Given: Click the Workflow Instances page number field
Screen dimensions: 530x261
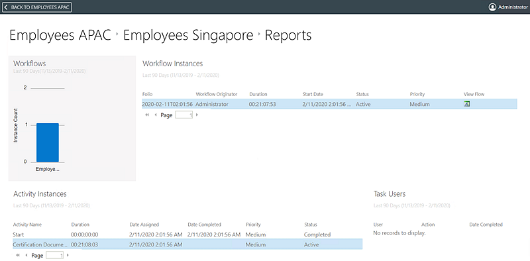Looking at the screenshot, I should click(184, 115).
